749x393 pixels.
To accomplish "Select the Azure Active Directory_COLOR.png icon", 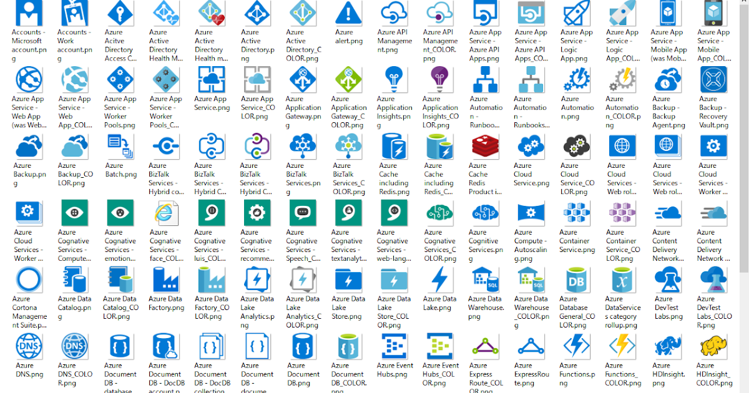I will coord(303,12).
